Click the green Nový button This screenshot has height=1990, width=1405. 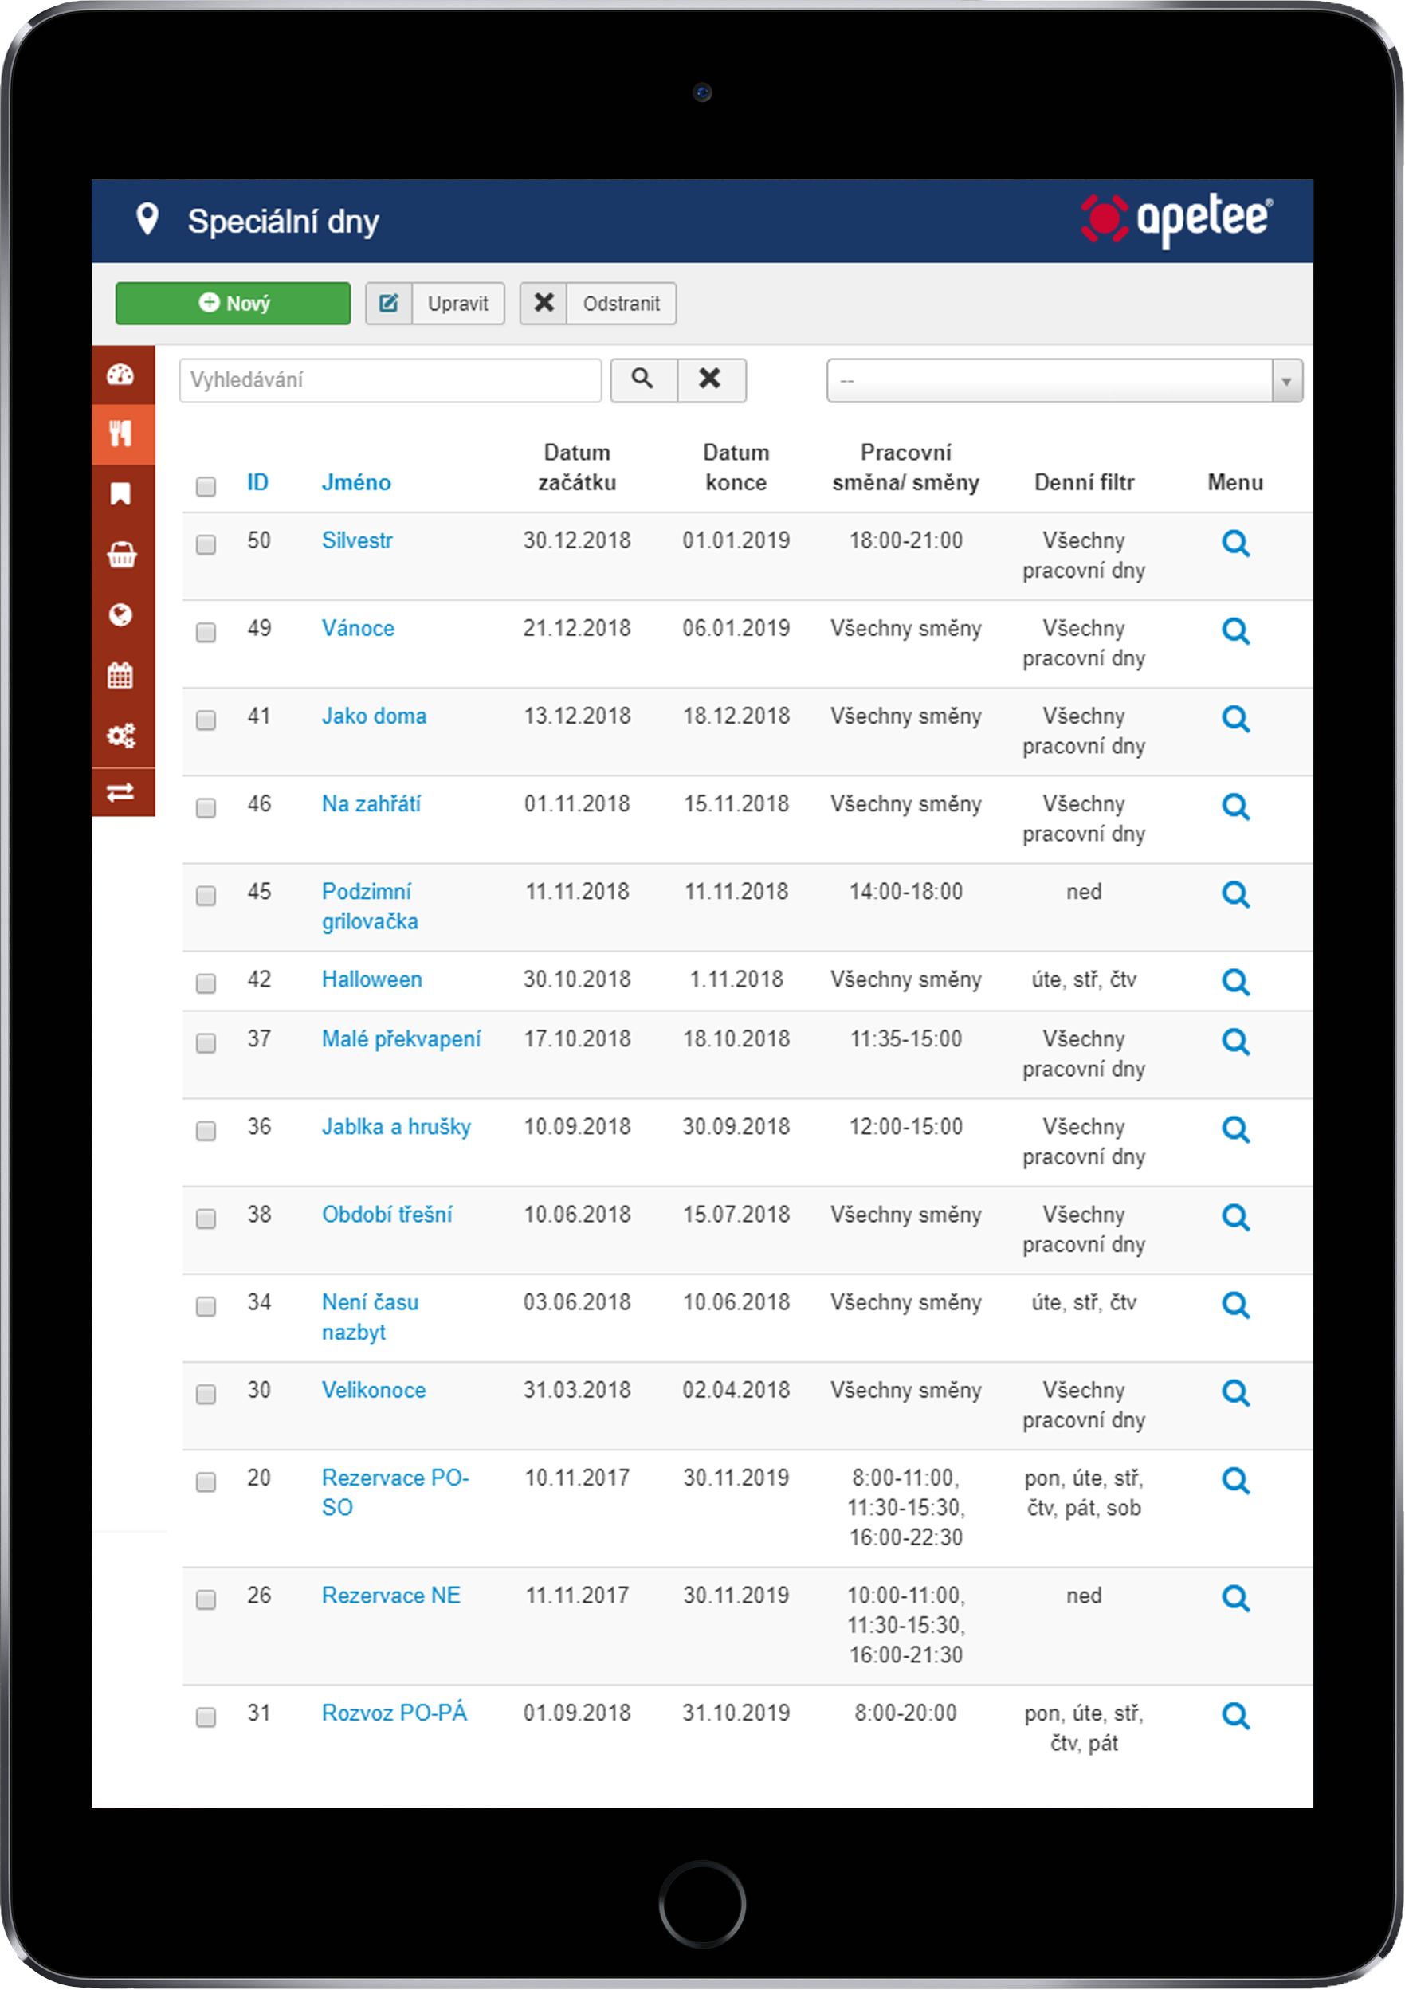(234, 304)
